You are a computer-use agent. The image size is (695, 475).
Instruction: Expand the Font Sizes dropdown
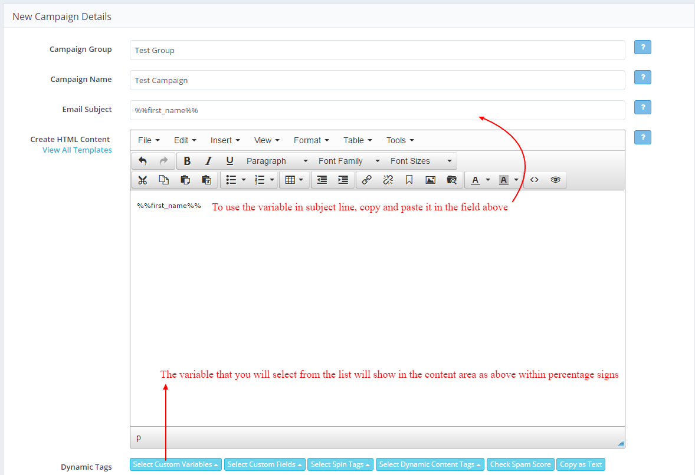[x=421, y=161]
